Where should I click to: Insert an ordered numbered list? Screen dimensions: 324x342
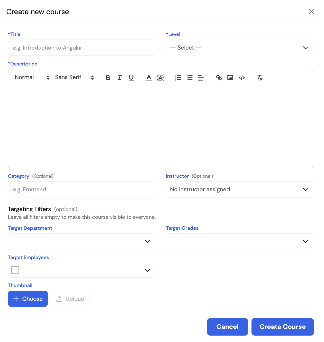pos(178,78)
